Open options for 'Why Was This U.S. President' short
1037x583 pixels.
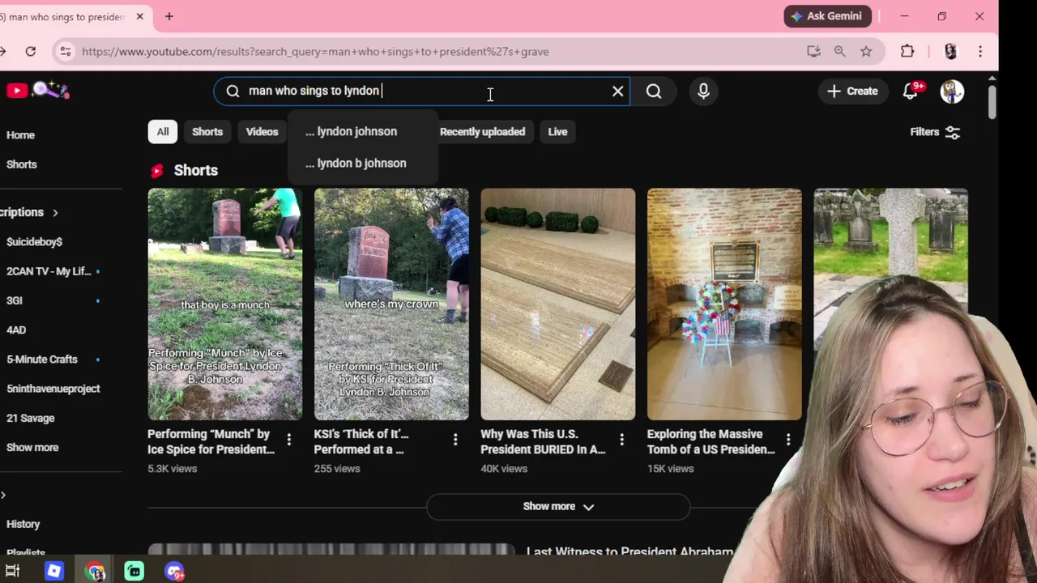621,440
